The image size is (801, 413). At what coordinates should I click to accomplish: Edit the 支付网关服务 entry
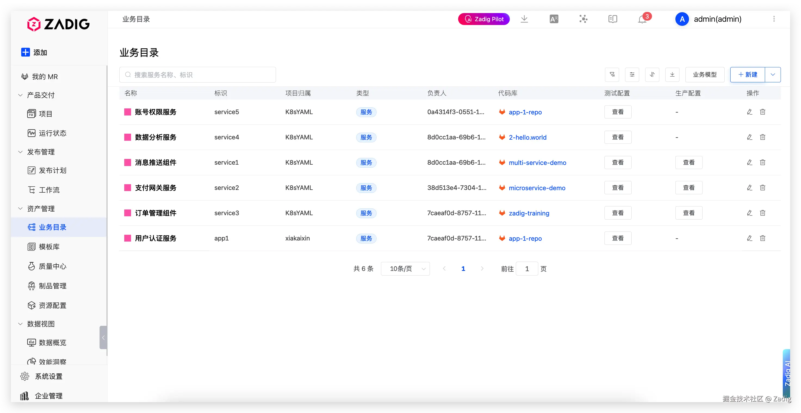click(749, 188)
